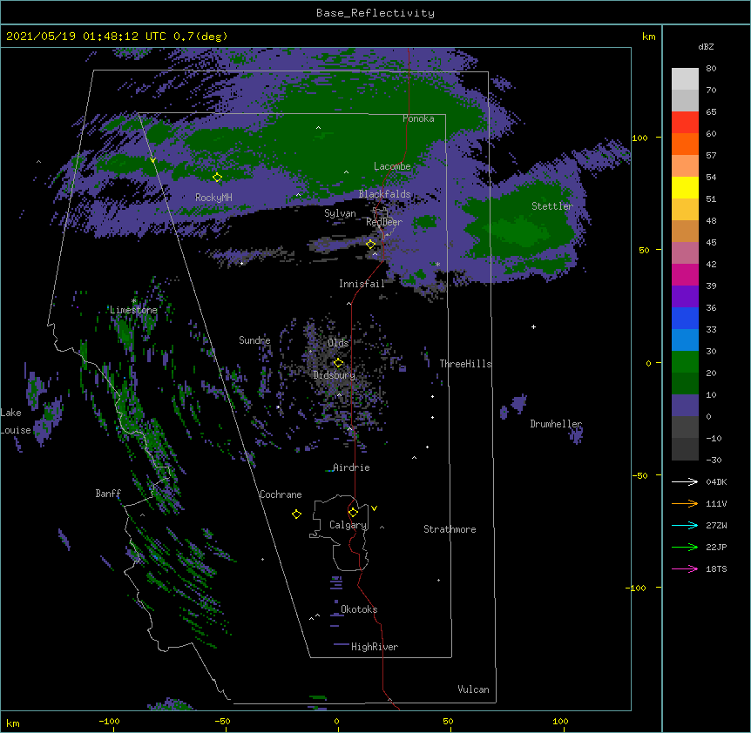
Task: Select the Drumheller label
Action: pyautogui.click(x=556, y=424)
